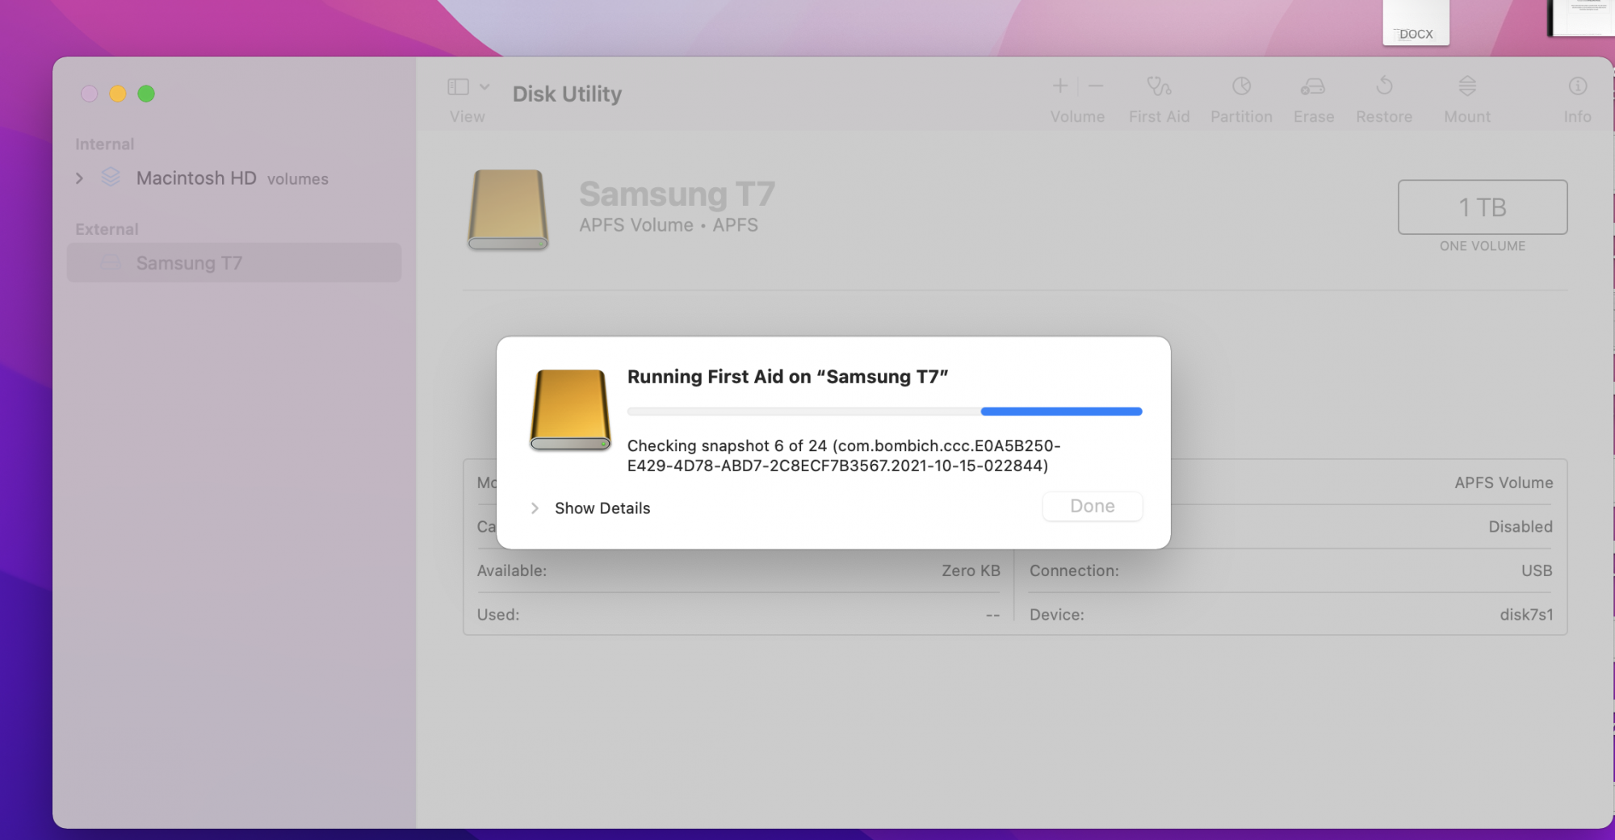Click the yellow minimize window button
Viewport: 1615px width, 840px height.
pyautogui.click(x=118, y=94)
